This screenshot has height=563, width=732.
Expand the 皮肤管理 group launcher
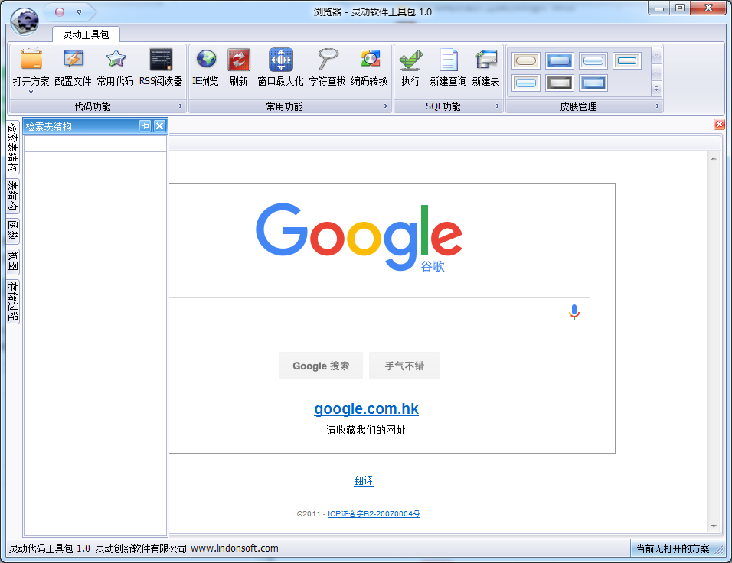pyautogui.click(x=657, y=106)
